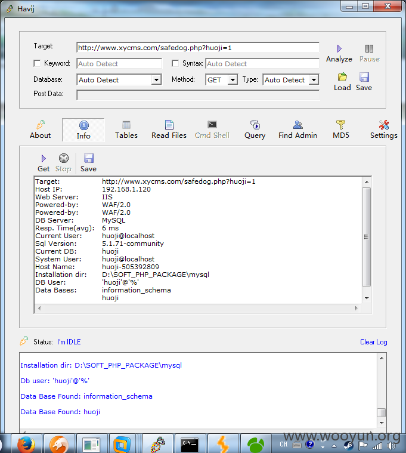
Task: Save info results with Save icon
Action: tap(89, 163)
